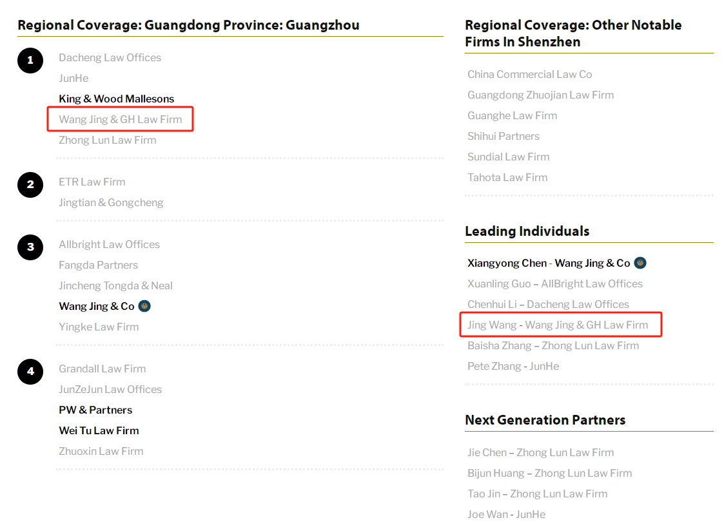Viewport: 724px width, 527px height.
Task: Select the Tahota Law Firm entry
Action: 507,178
